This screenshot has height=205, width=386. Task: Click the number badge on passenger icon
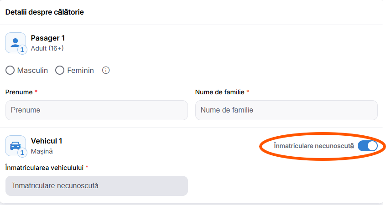click(22, 50)
